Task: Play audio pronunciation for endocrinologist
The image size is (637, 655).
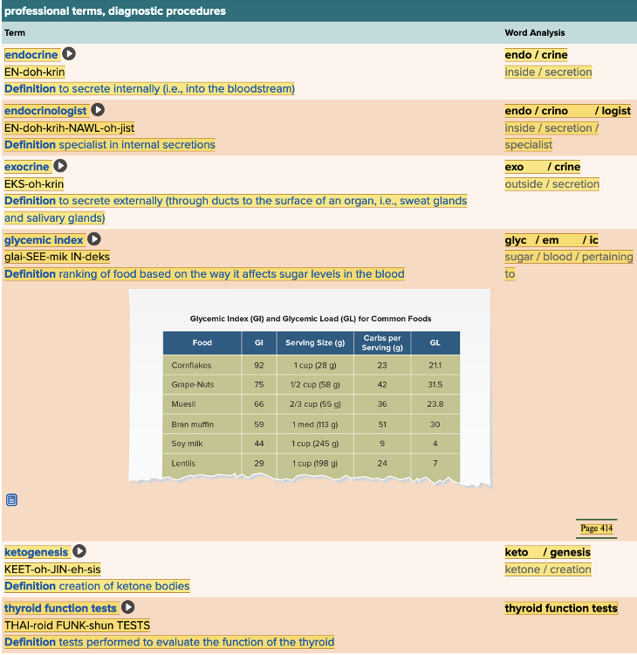Action: coord(99,110)
